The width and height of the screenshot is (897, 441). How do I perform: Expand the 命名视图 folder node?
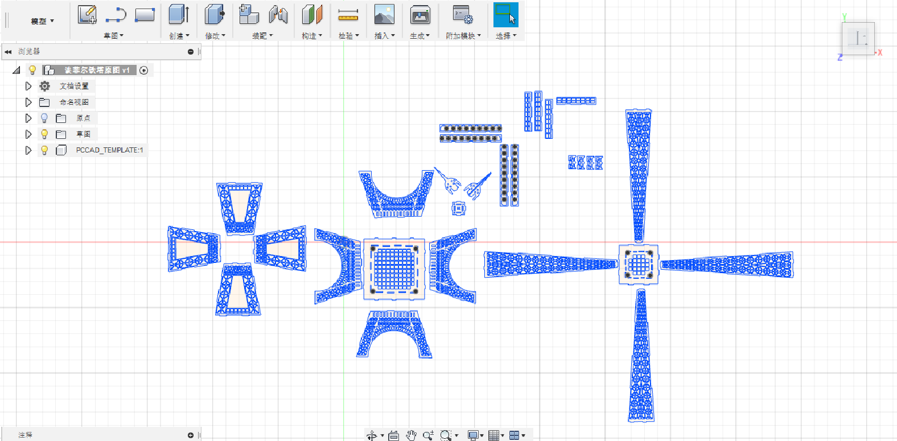pyautogui.click(x=28, y=102)
